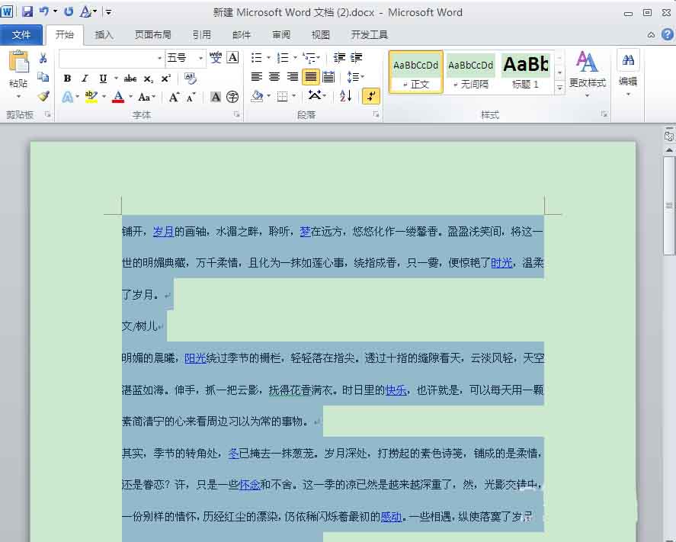676x542 pixels.
Task: Click the Sort icon in the paragraph group
Action: 346,96
